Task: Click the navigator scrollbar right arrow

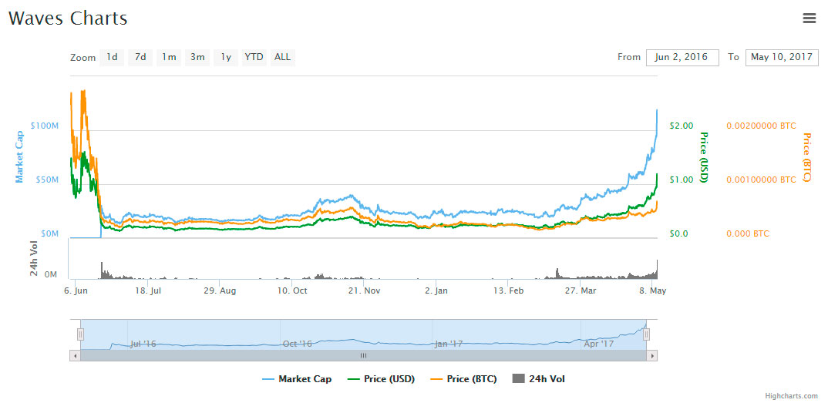Action: tap(652, 356)
